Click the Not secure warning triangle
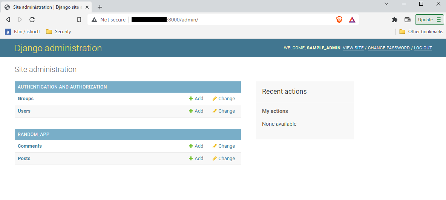 pos(94,20)
